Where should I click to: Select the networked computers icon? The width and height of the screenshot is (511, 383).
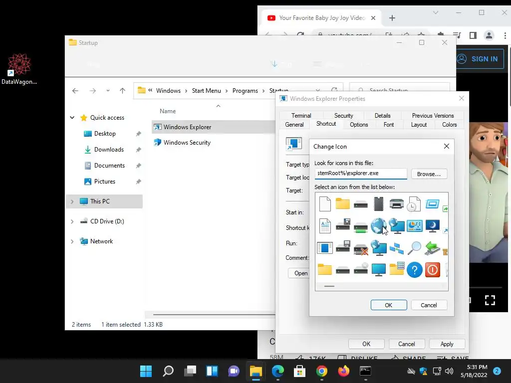click(397, 248)
